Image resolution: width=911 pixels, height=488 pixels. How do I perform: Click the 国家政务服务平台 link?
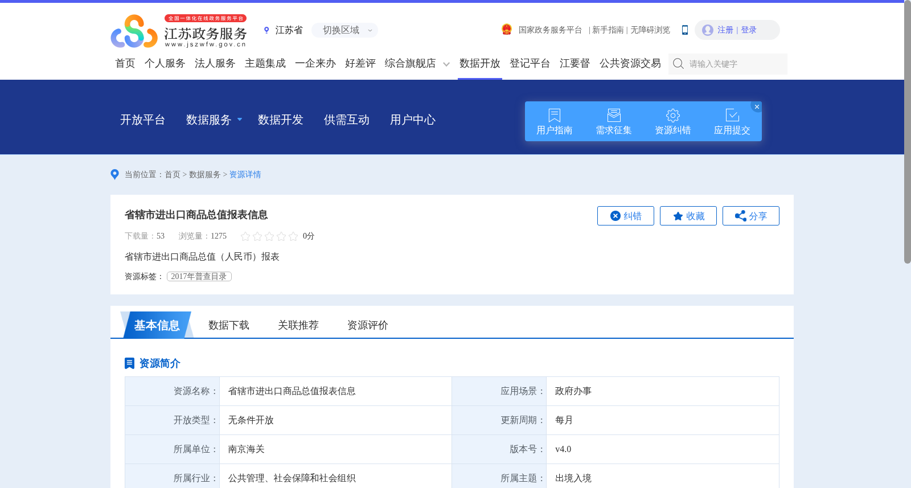click(550, 30)
